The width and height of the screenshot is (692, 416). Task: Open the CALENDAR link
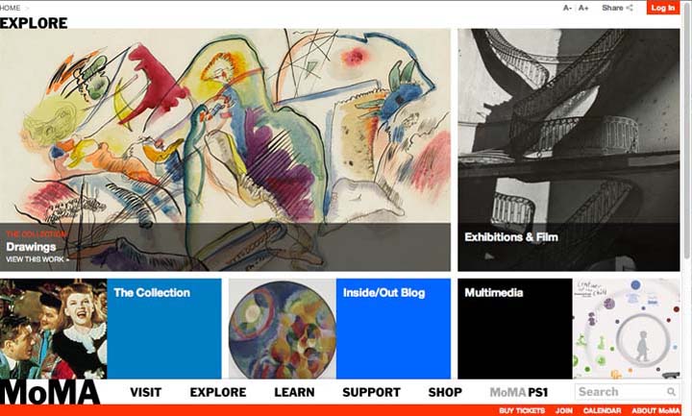tap(602, 410)
